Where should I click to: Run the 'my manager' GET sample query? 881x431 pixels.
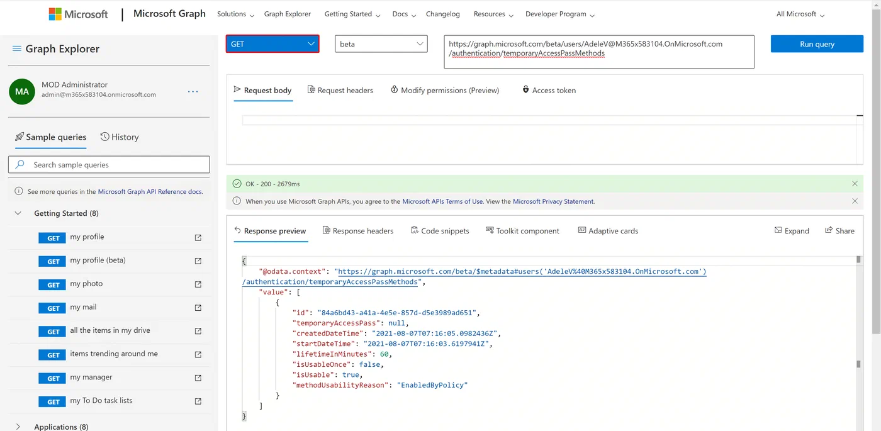coord(53,378)
